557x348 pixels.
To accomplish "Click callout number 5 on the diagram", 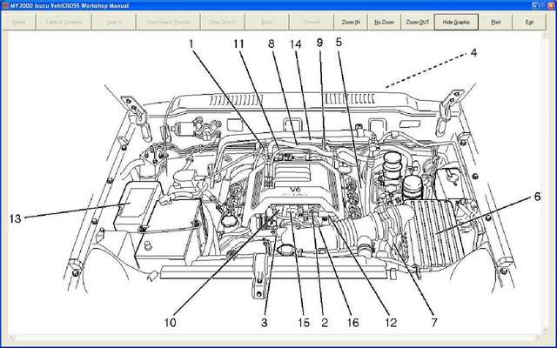I will click(x=339, y=43).
